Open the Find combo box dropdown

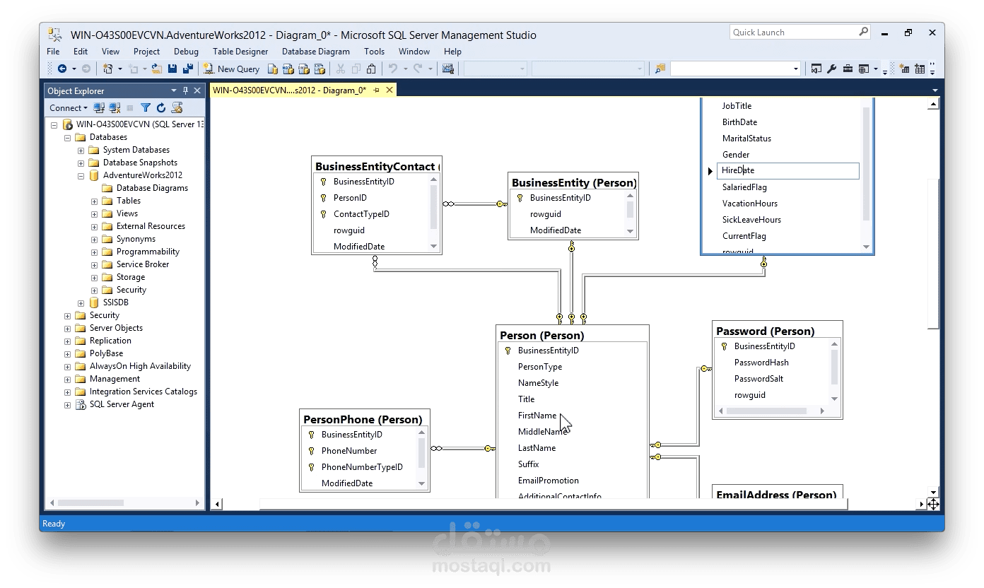click(796, 69)
